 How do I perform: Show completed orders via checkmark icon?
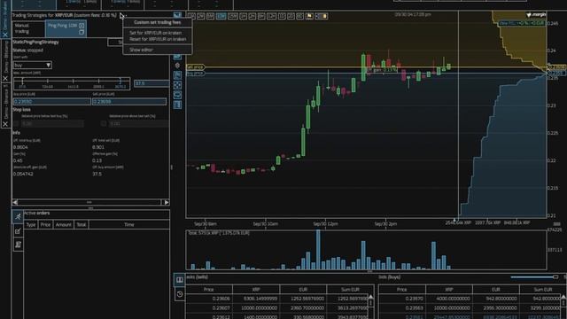point(18,230)
